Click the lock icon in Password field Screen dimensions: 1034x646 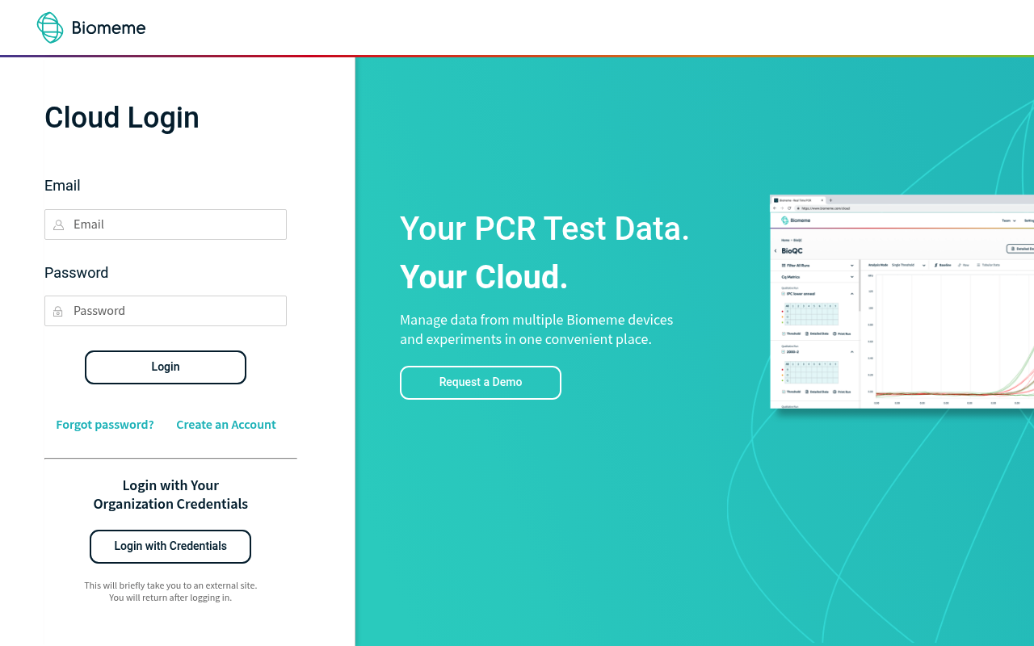click(58, 312)
